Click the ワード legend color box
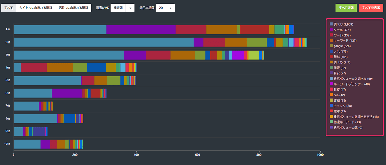The image size is (386, 165). 331,35
